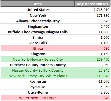Click the Elmira nurses value 1,070
Image resolution: width=111 pixels, height=101 pixels.
pos(92,37)
